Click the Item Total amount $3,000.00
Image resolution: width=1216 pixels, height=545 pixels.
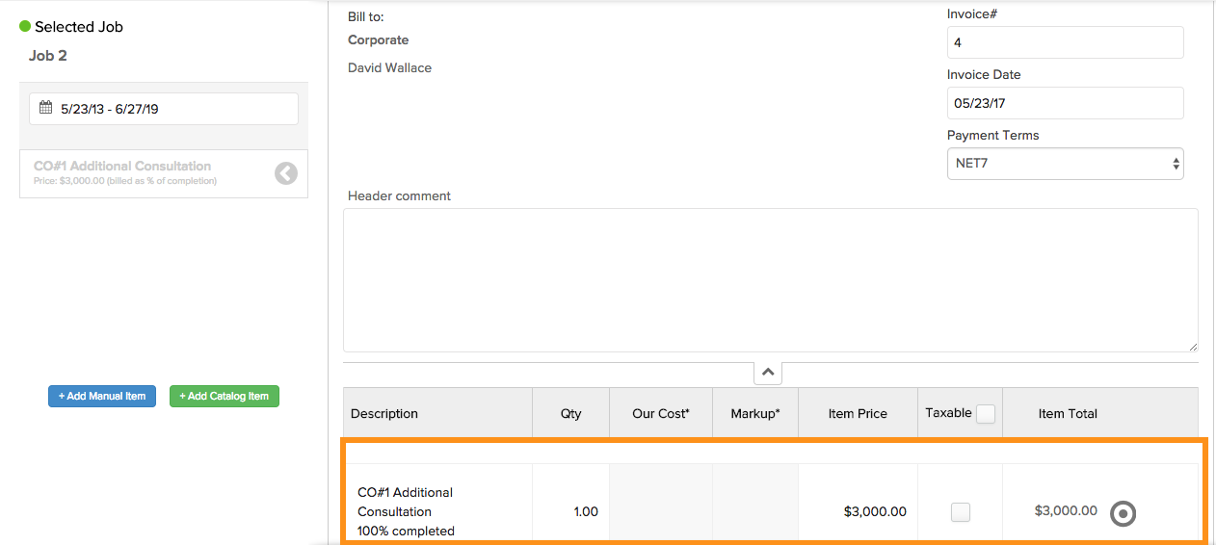[1066, 510]
